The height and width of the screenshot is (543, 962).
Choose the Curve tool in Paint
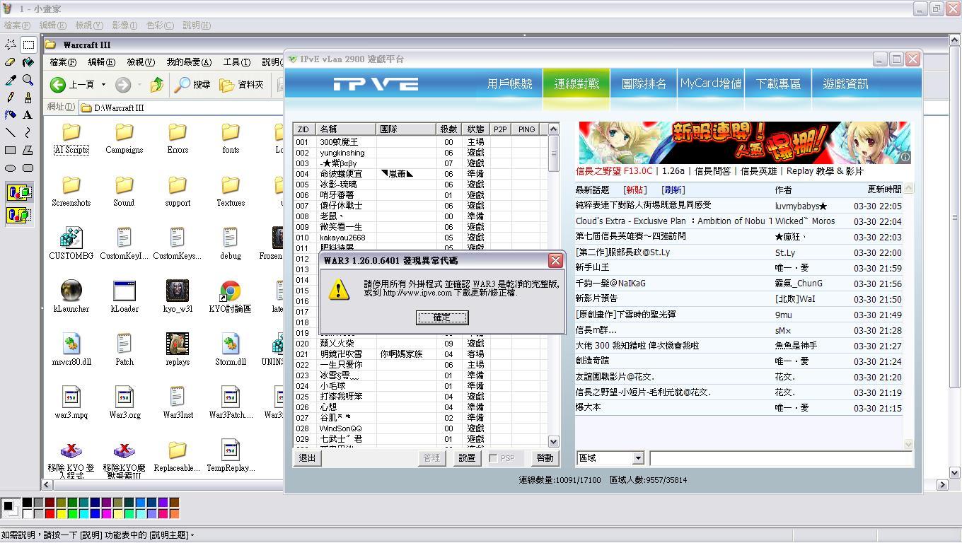coord(28,132)
